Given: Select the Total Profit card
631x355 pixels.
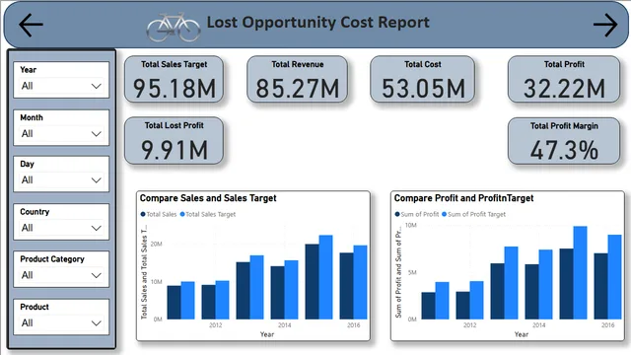Looking at the screenshot, I should [564, 79].
